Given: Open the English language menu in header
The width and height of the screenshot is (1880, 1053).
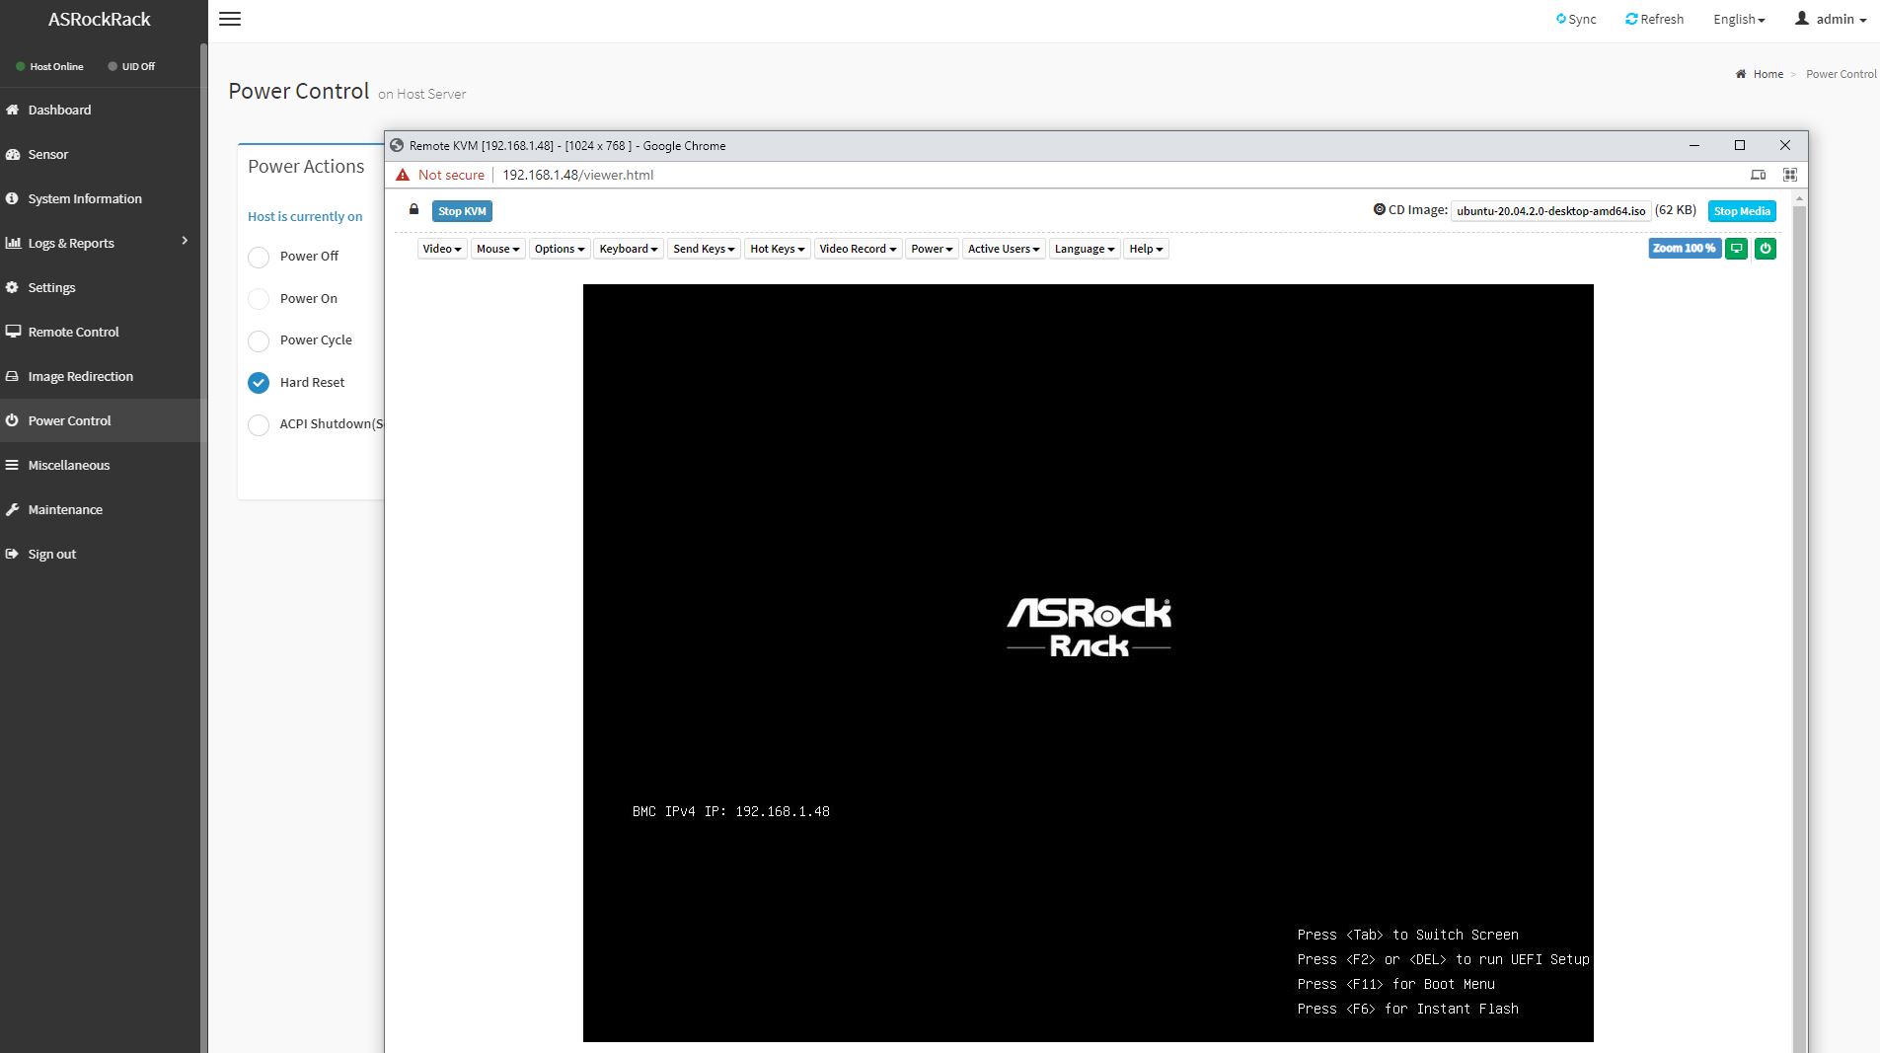Looking at the screenshot, I should tap(1739, 19).
